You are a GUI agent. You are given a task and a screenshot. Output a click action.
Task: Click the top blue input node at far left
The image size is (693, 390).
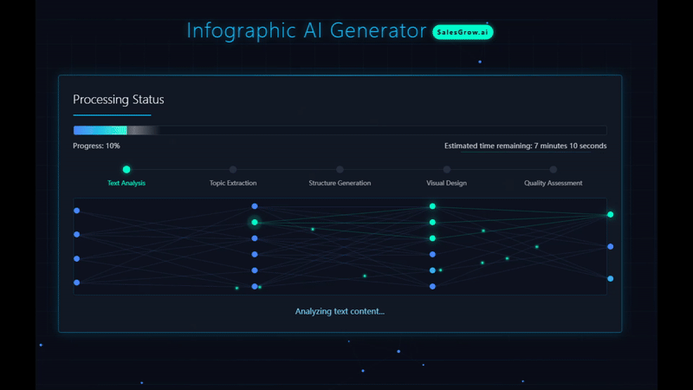tap(77, 211)
